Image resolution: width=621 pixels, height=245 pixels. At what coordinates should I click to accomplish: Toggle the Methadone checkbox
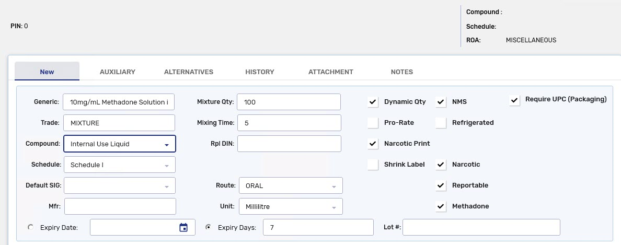click(x=441, y=206)
